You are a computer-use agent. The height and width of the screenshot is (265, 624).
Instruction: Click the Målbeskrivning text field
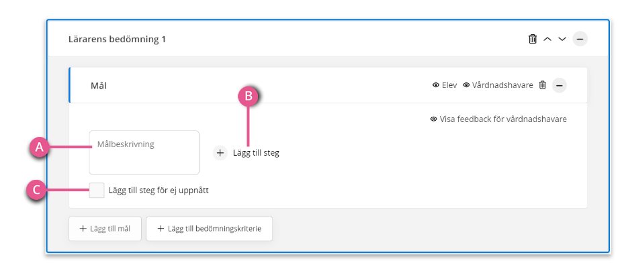pos(144,152)
